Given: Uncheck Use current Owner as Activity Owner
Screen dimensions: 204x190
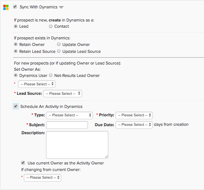Looking at the screenshot, I should 23,163.
